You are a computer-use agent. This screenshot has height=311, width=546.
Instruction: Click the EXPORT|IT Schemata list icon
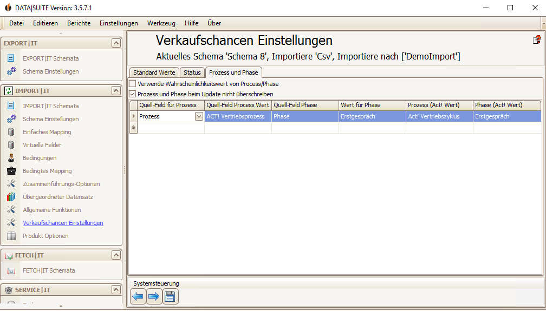pos(11,58)
